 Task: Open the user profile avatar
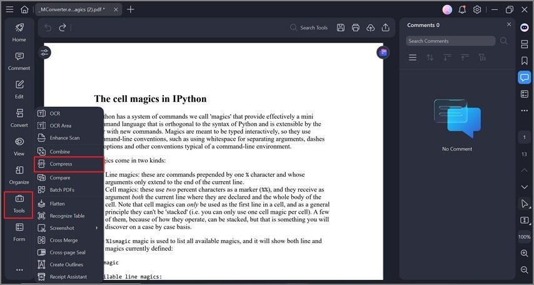[x=447, y=9]
